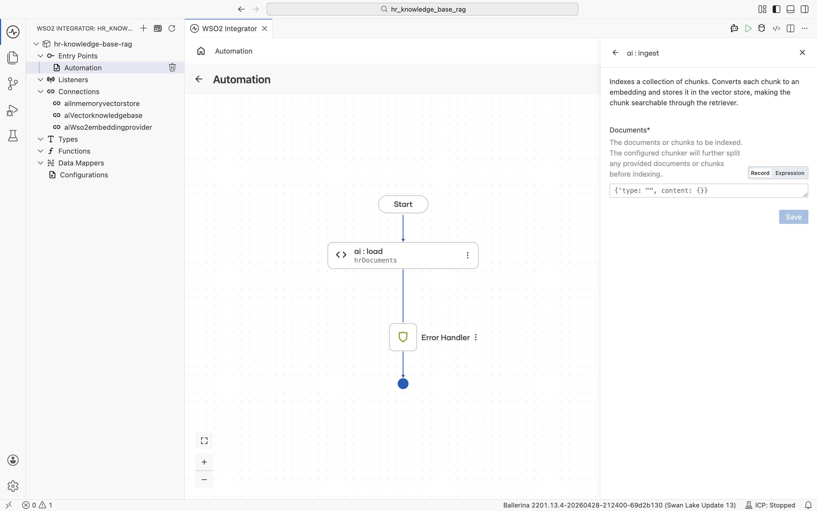
Task: Collapse the hr-knowledge-base-rag project node
Action: pyautogui.click(x=36, y=44)
